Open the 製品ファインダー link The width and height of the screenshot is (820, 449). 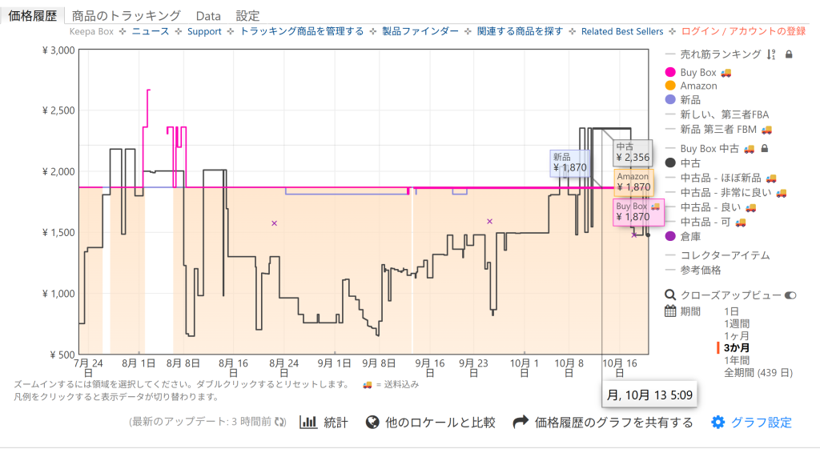425,31
